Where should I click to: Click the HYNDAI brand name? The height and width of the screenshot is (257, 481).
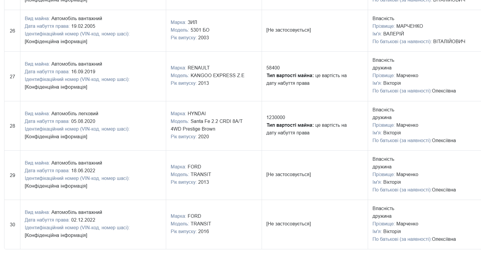197,113
